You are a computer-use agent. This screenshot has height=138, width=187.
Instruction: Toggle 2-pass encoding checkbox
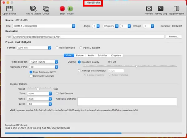click(84, 75)
